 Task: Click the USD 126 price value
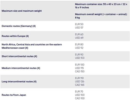coord(80,82)
